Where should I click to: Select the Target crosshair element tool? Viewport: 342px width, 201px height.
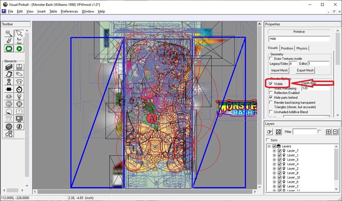(x=19, y=104)
